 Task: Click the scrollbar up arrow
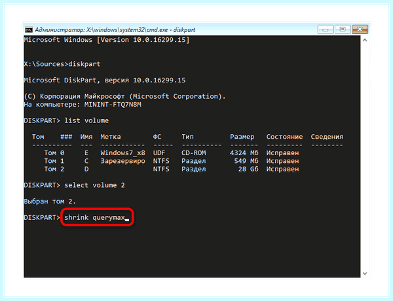pyautogui.click(x=365, y=40)
